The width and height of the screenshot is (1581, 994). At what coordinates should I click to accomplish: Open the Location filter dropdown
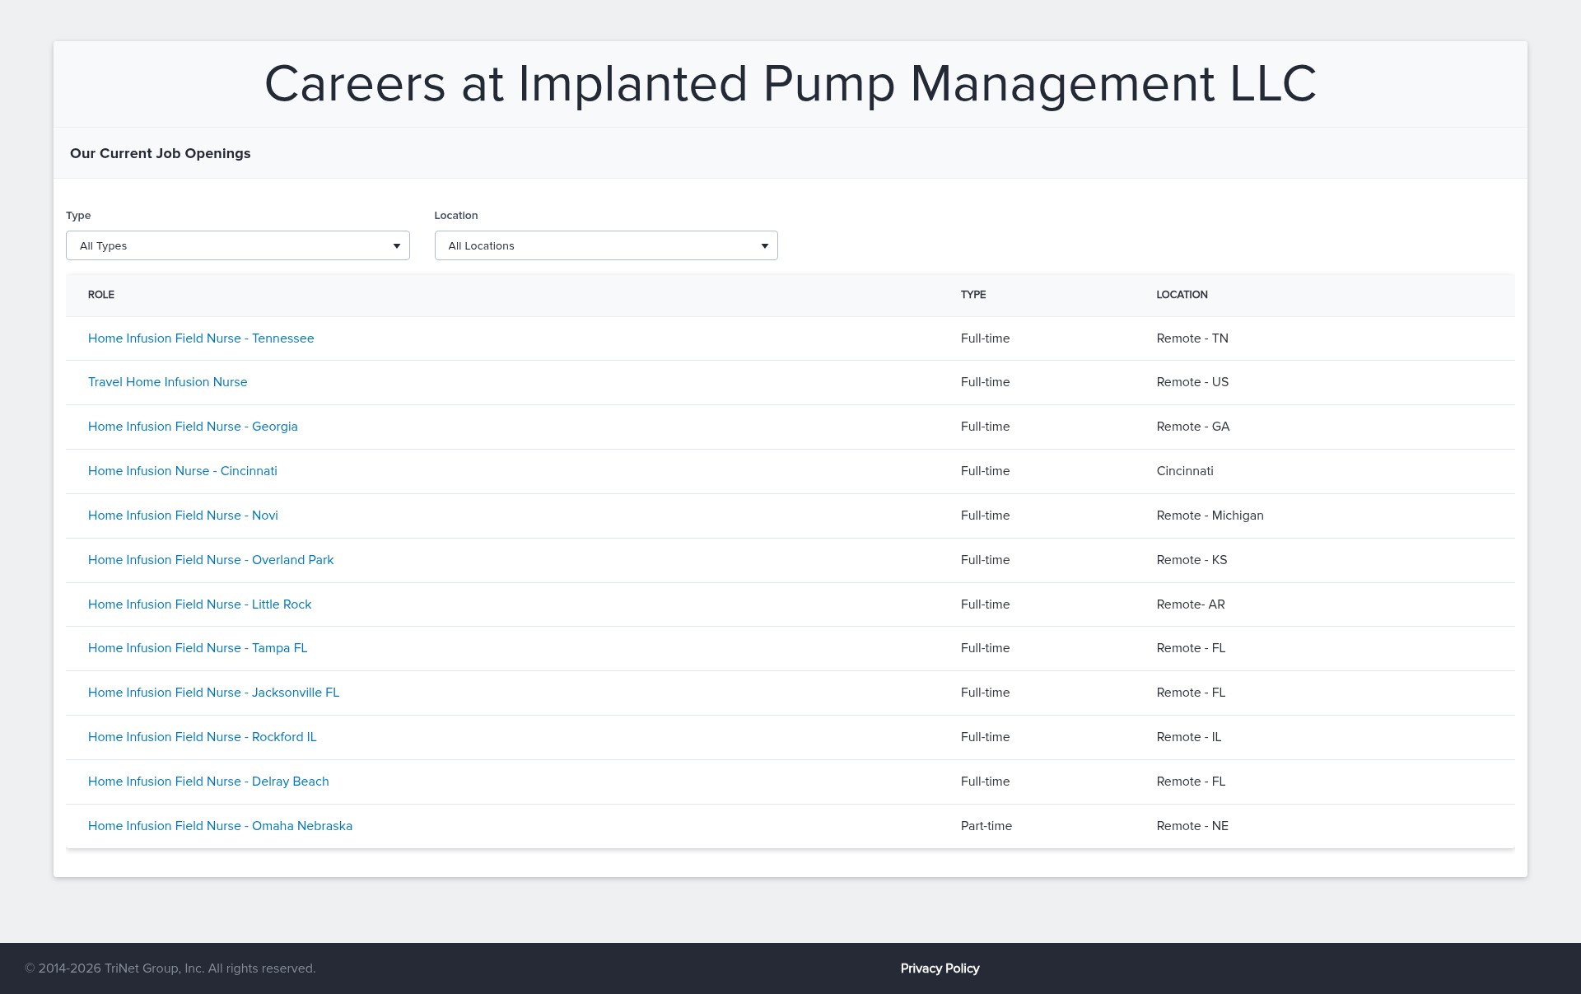coord(606,245)
